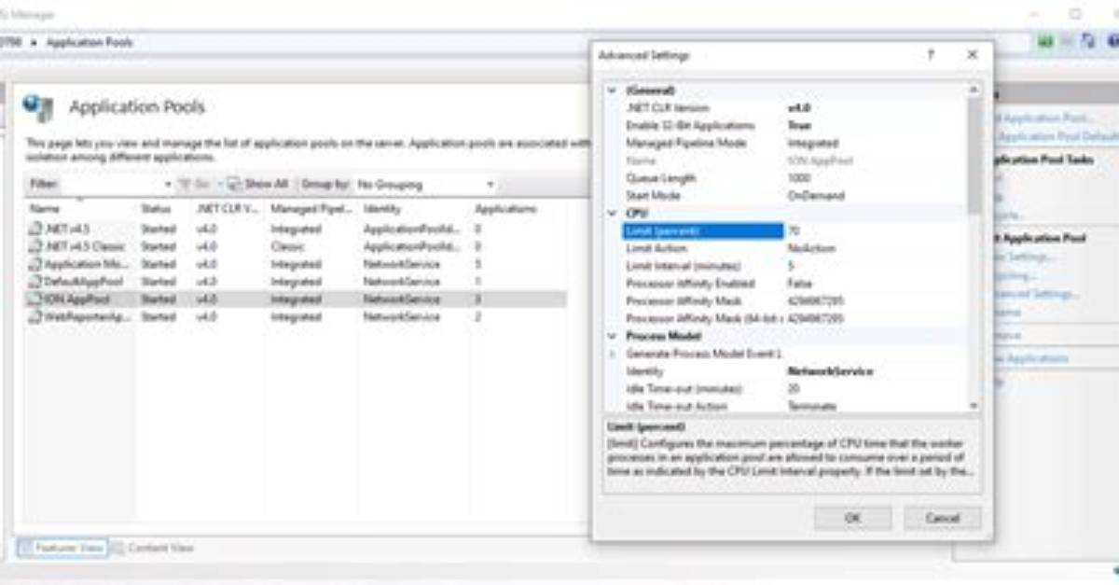Expand Generate Process Model Event Log Entry
Image resolution: width=1119 pixels, height=585 pixels.
pyautogui.click(x=612, y=354)
